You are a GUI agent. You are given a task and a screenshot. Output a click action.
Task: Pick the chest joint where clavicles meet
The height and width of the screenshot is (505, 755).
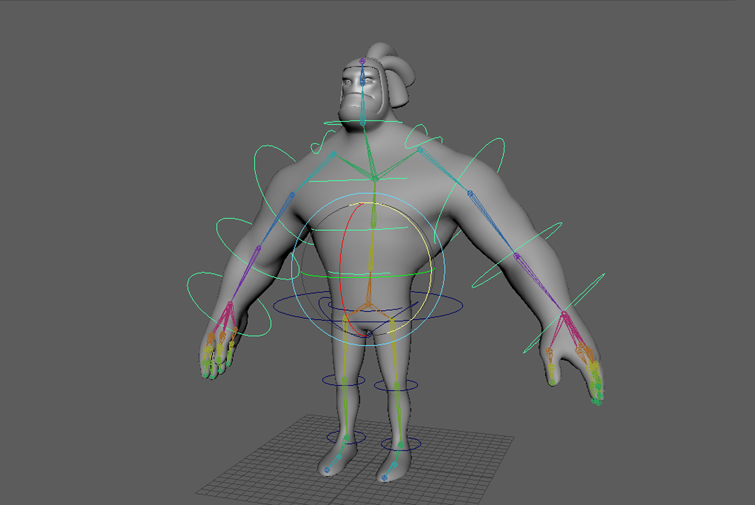[373, 178]
